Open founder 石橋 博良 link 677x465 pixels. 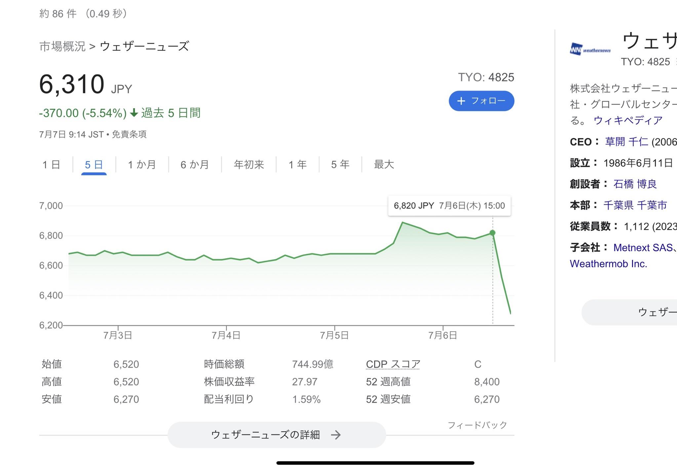635,184
